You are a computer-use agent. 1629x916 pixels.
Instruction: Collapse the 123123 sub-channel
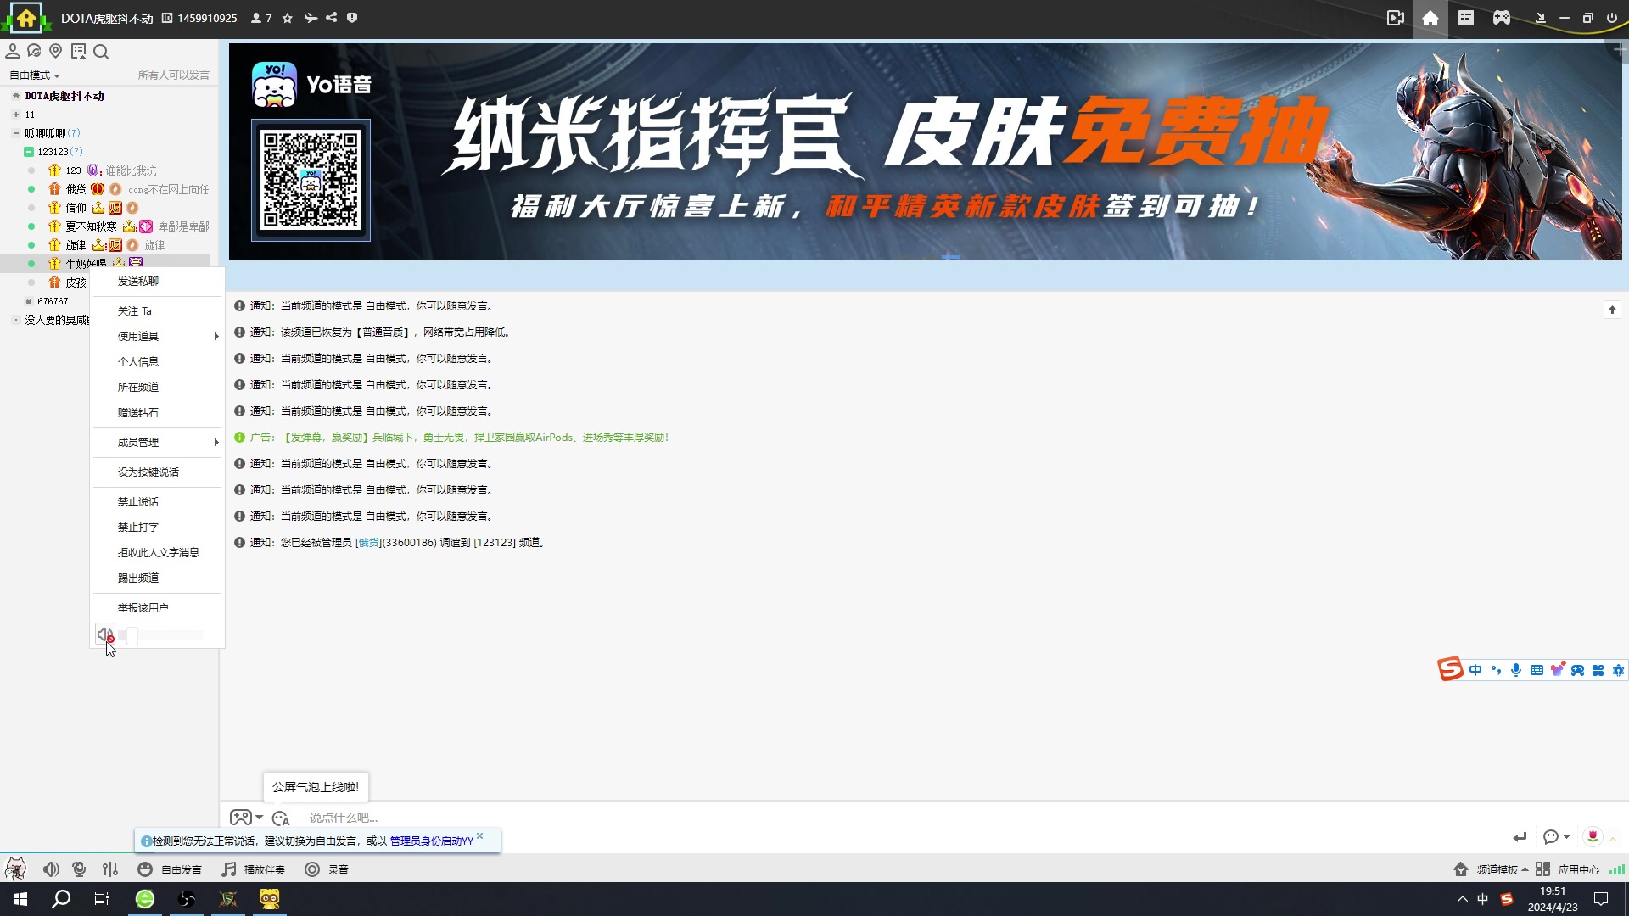click(x=28, y=152)
